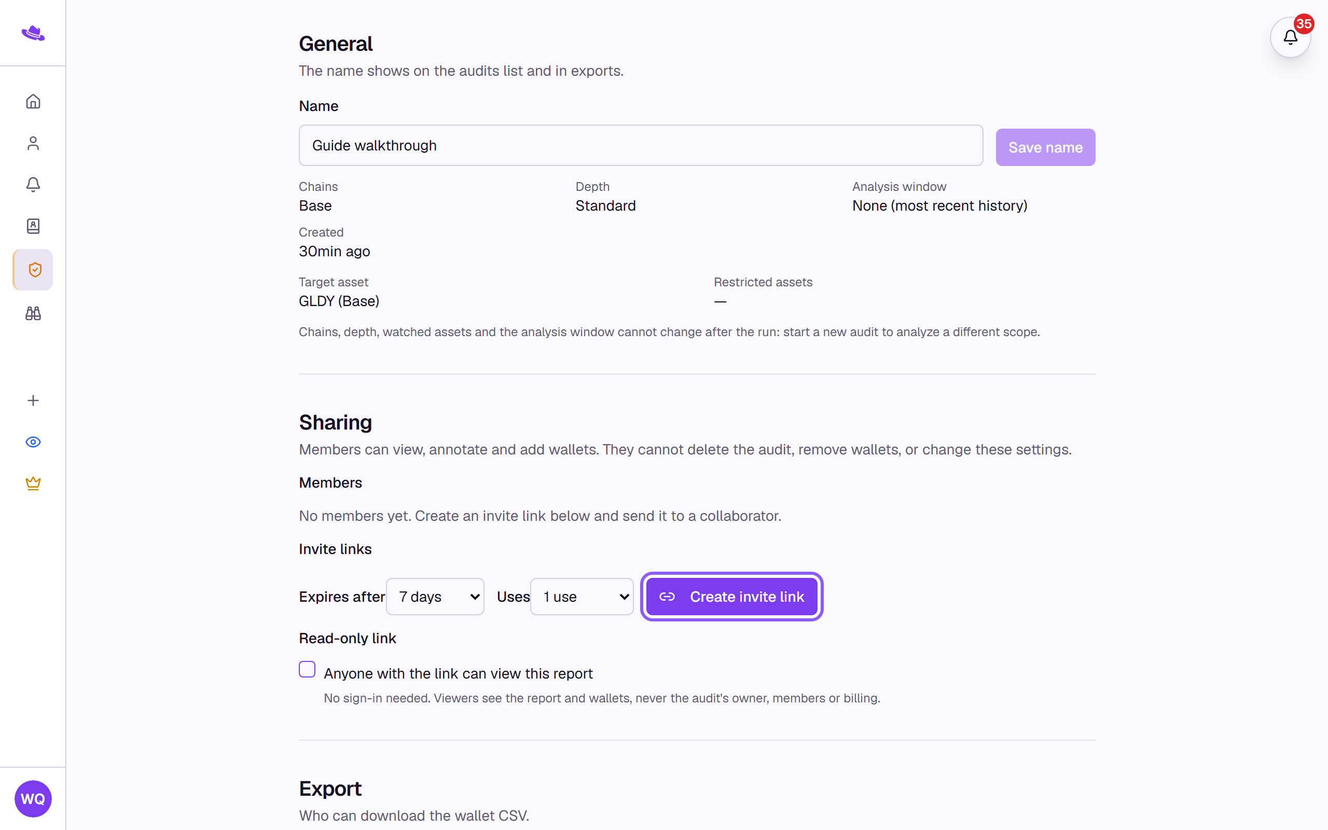This screenshot has width=1328, height=830.
Task: Open the WQ user avatar
Action: click(x=33, y=799)
